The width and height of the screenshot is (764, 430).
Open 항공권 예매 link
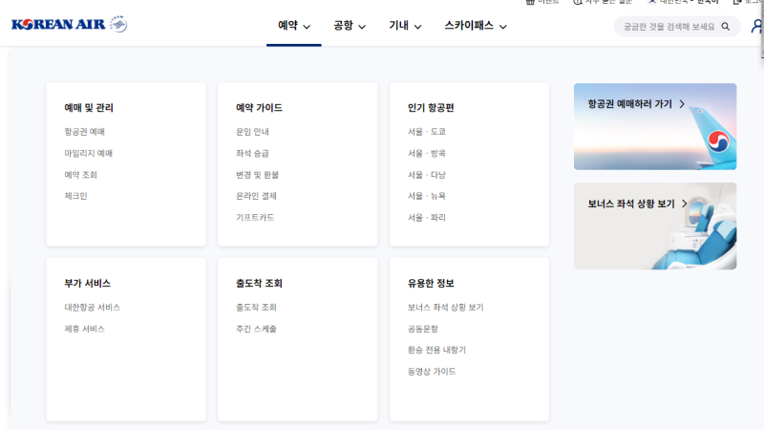pyautogui.click(x=84, y=131)
